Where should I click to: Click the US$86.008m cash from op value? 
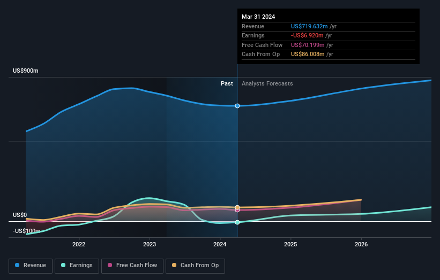tap(308, 55)
